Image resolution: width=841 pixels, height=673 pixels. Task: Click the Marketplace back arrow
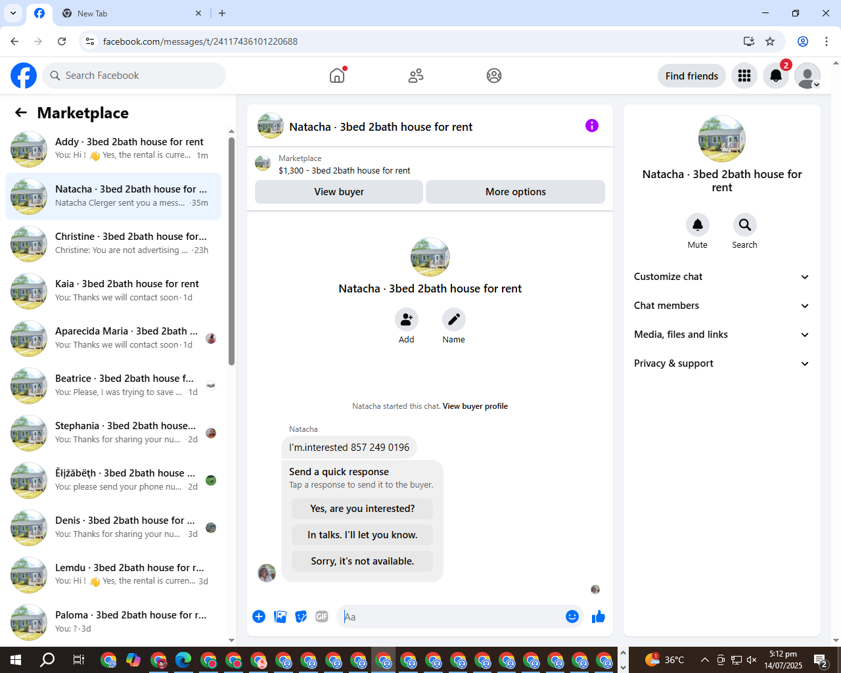pyautogui.click(x=21, y=113)
